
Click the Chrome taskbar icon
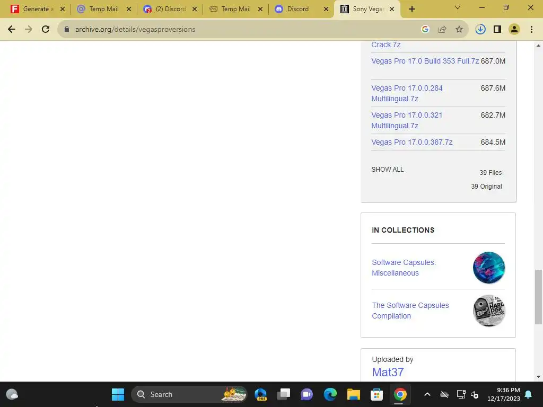point(400,394)
